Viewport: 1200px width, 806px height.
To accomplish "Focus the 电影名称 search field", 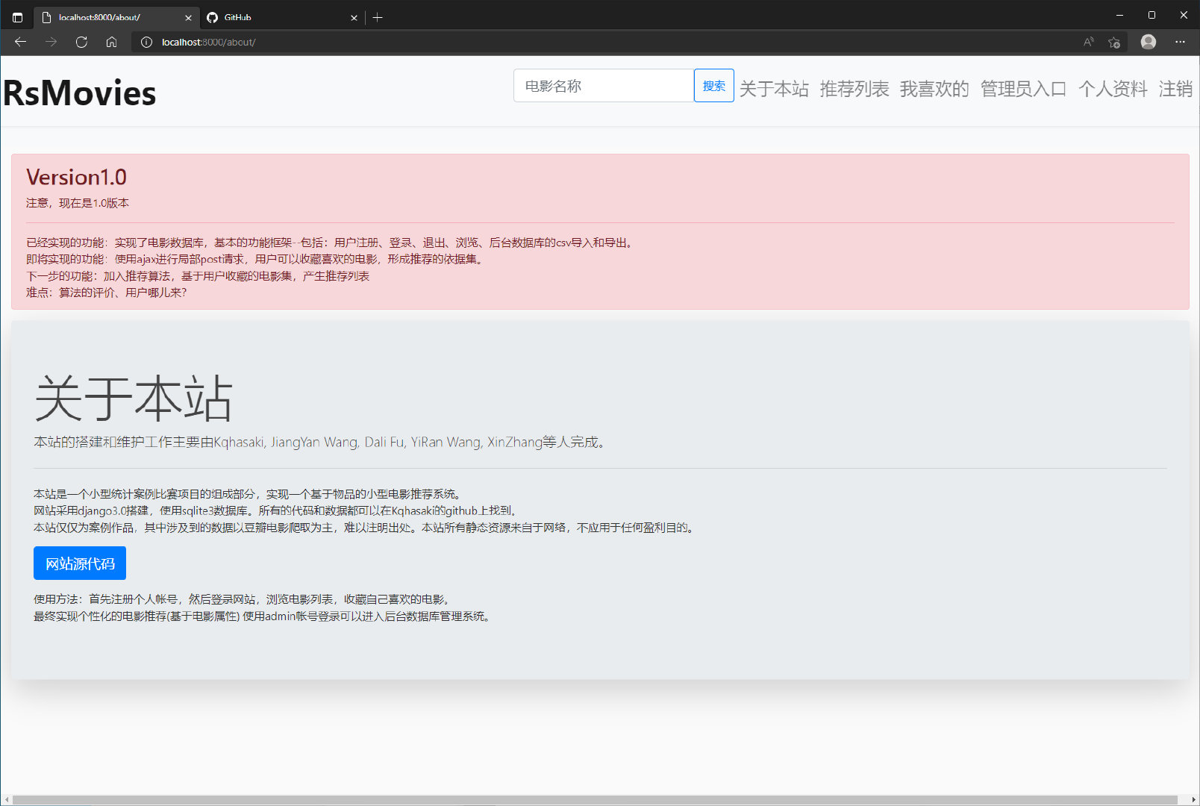I will 604,86.
